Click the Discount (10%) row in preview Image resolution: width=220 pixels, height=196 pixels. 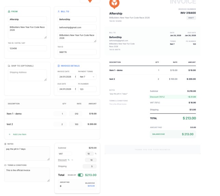pyautogui.click(x=173, y=97)
